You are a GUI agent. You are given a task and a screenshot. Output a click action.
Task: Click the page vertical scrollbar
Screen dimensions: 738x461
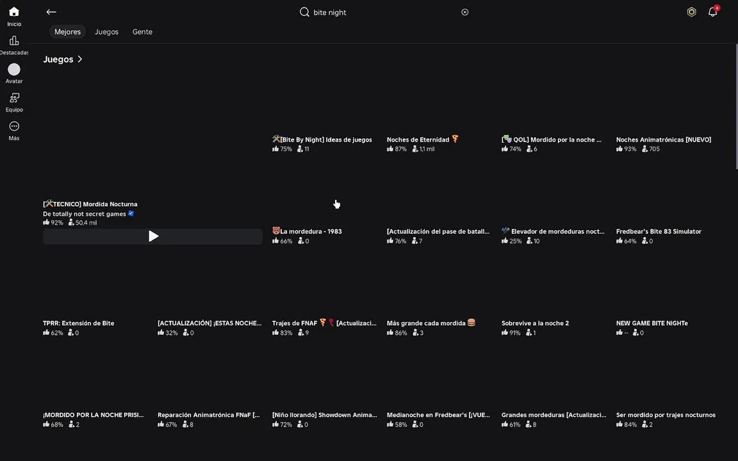point(736,107)
